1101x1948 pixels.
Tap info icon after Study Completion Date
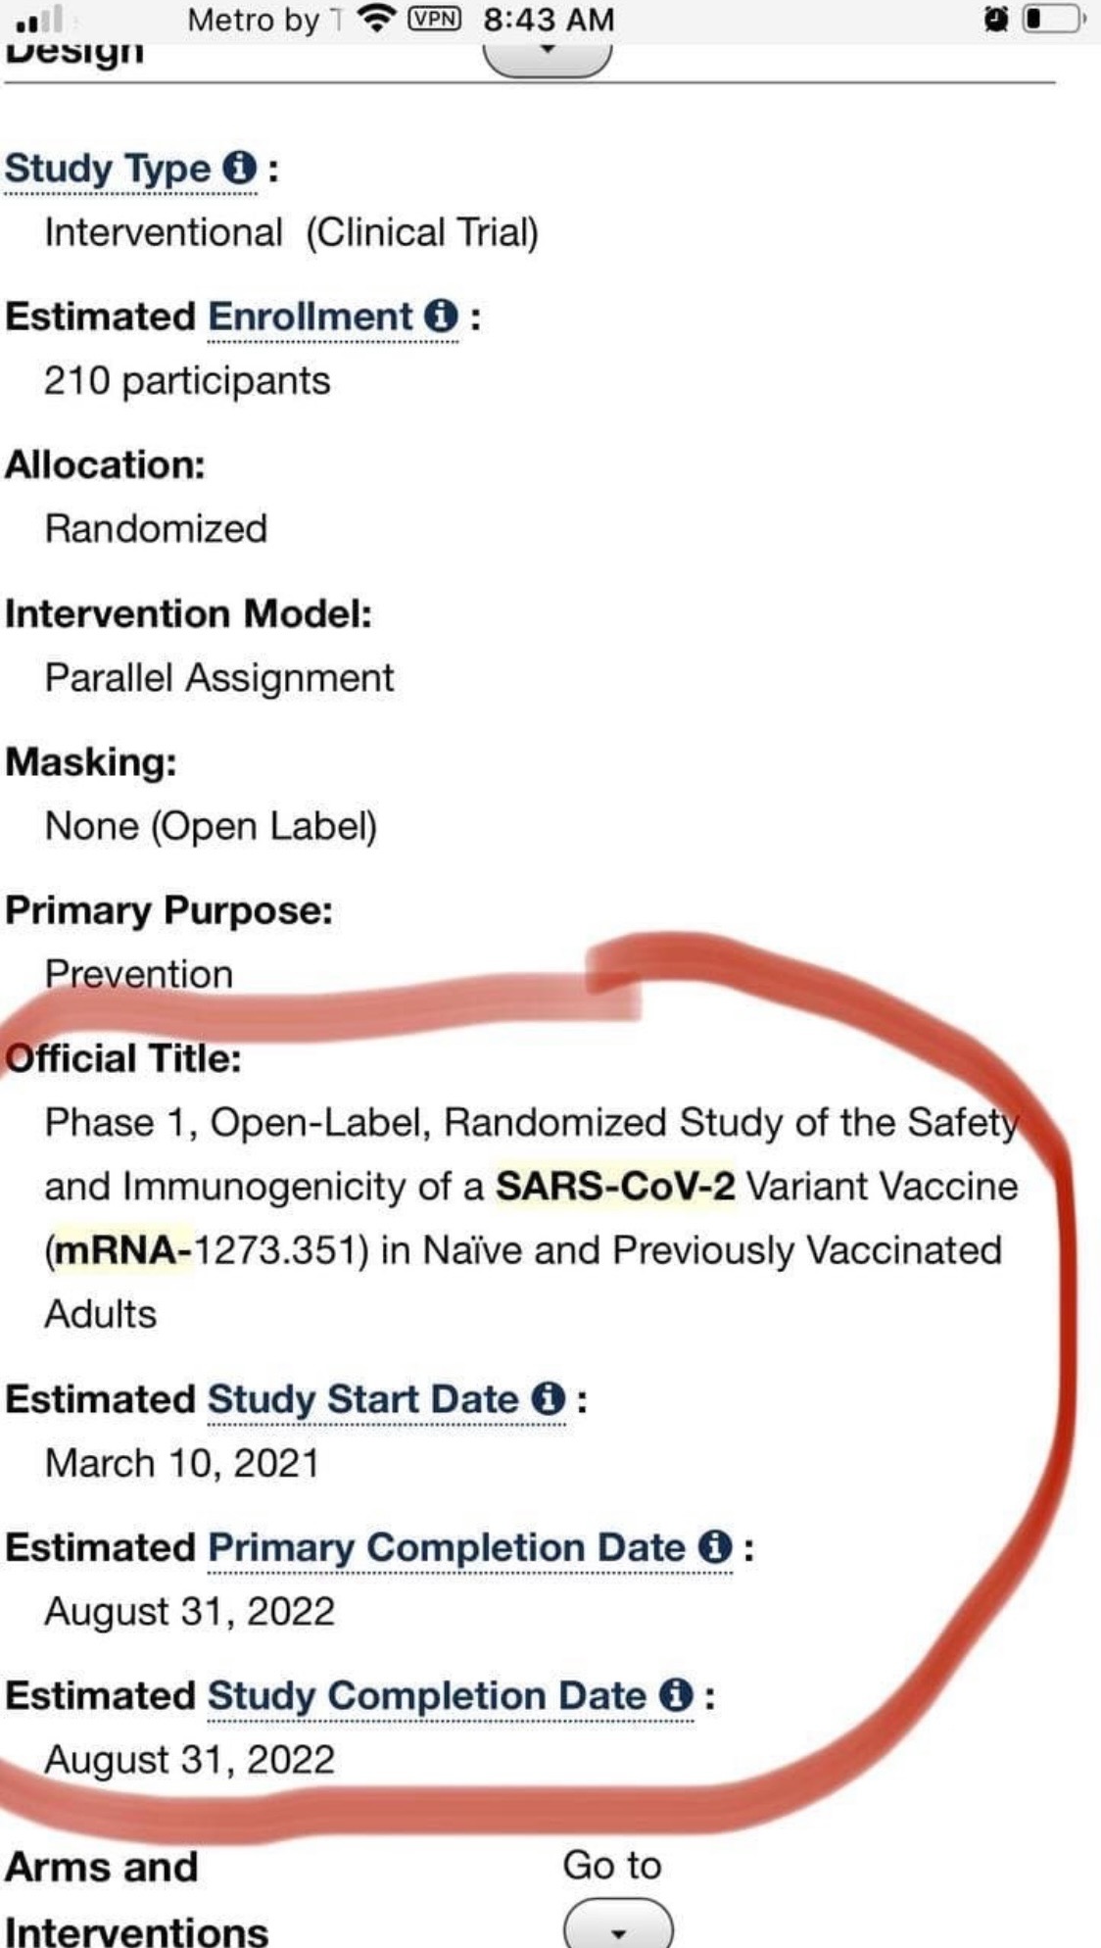pos(676,1695)
